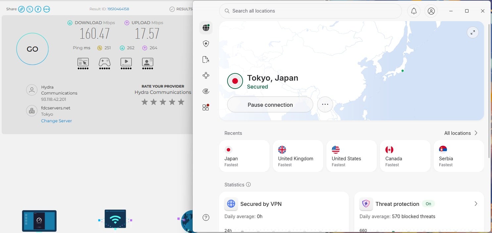Open Meshnet icon in NordVPN sidebar

(x=206, y=75)
